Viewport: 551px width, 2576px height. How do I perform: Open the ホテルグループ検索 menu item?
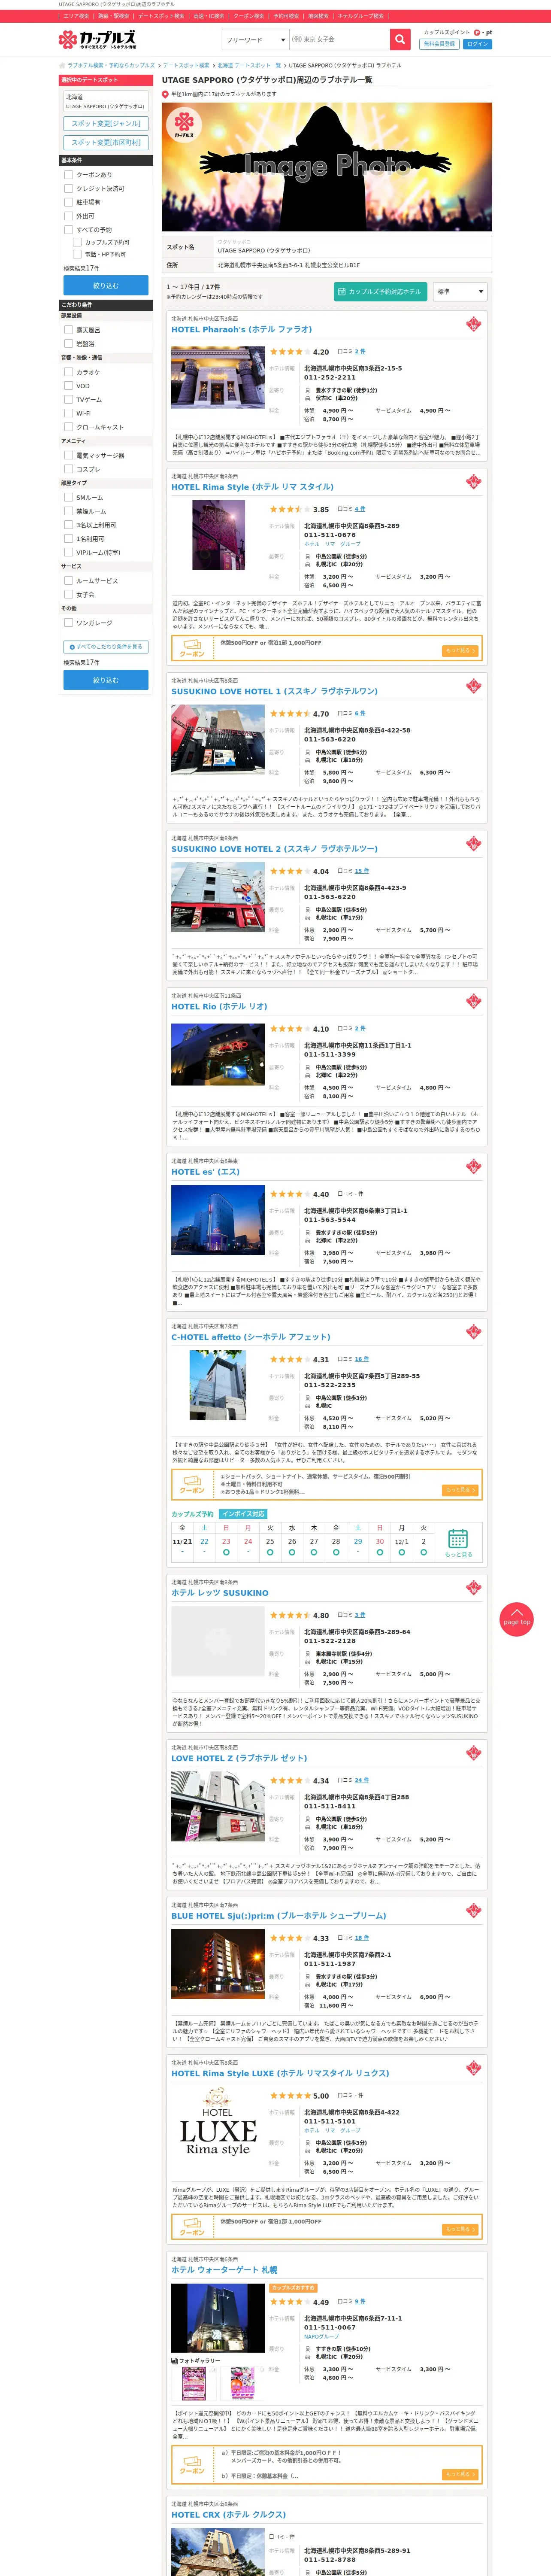click(360, 16)
